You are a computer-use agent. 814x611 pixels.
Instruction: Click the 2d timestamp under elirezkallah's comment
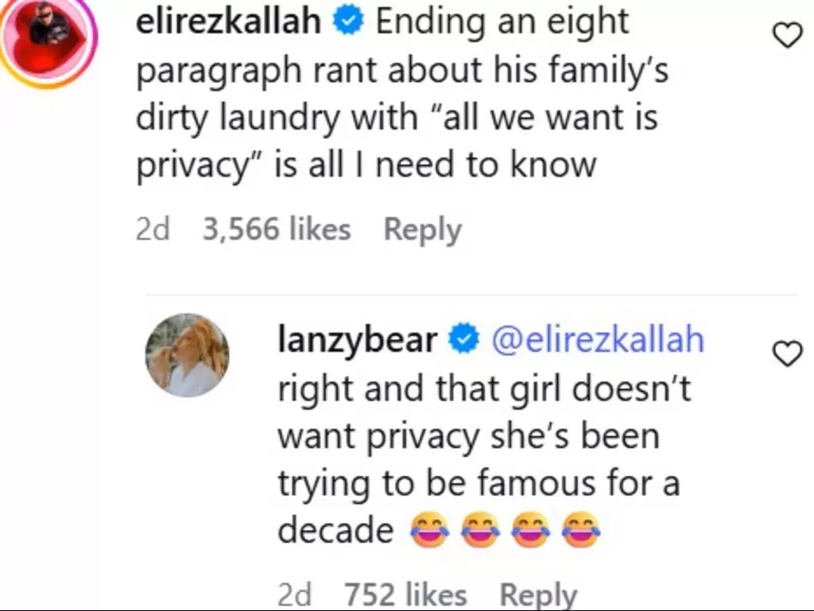point(153,230)
